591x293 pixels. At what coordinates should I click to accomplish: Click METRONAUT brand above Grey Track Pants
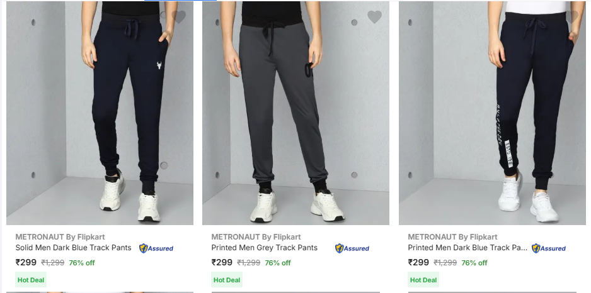click(256, 237)
